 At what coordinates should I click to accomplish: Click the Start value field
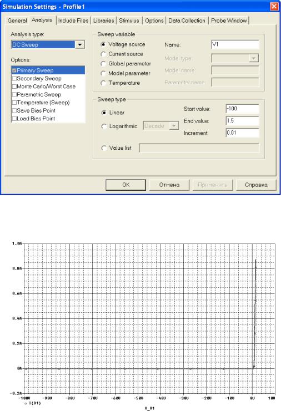(x=243, y=109)
